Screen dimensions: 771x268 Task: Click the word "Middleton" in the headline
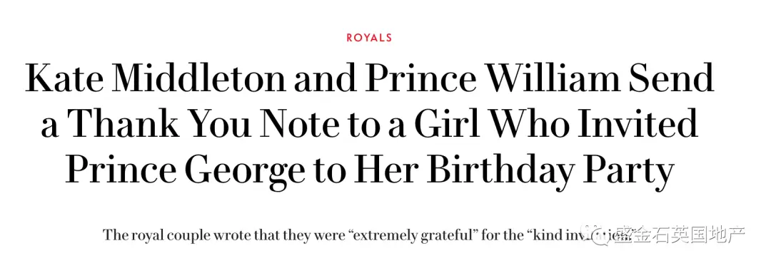point(197,79)
